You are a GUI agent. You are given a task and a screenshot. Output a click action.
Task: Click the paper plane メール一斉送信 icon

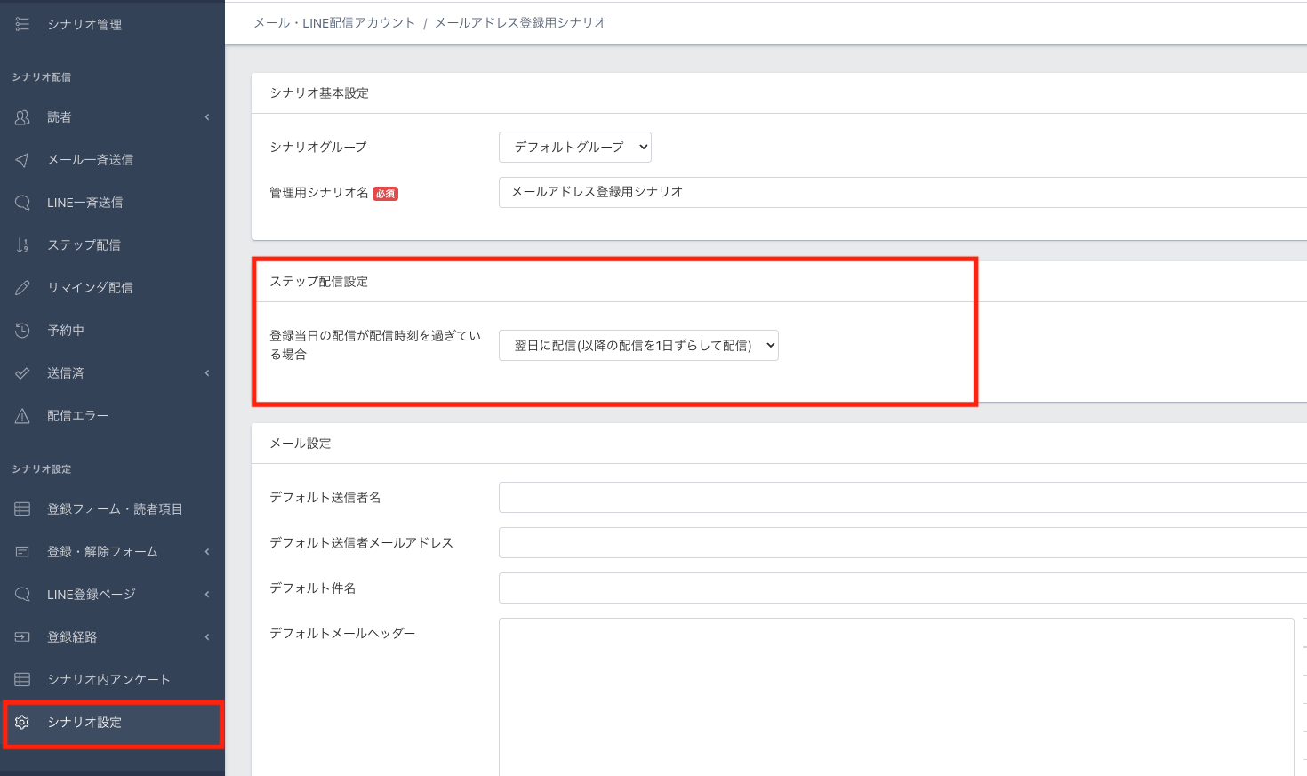coord(22,160)
